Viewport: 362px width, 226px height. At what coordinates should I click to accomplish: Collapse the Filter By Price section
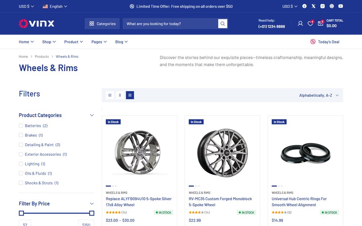pyautogui.click(x=92, y=204)
